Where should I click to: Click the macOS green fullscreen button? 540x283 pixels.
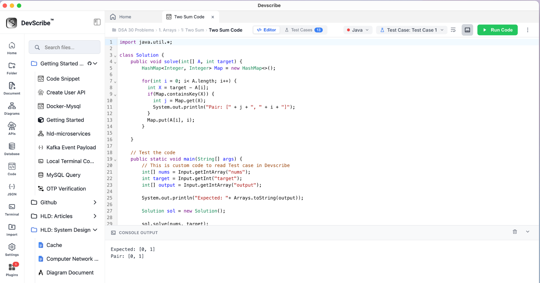coord(19,6)
